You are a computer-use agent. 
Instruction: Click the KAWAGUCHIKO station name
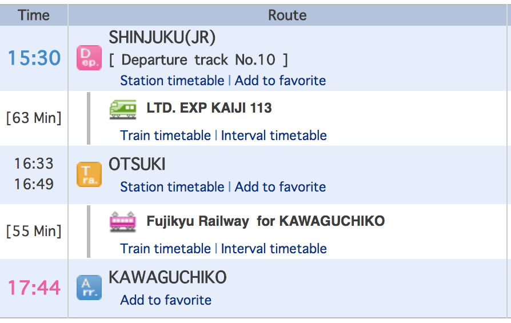[x=167, y=278]
